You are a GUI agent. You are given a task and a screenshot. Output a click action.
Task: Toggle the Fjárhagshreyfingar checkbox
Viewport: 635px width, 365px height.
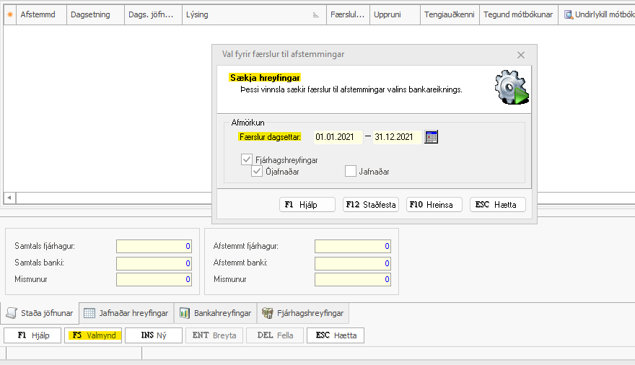(x=247, y=159)
